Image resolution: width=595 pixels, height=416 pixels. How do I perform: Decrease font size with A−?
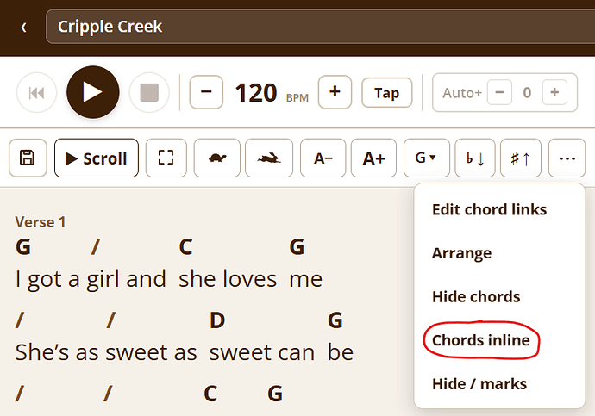[x=323, y=158]
